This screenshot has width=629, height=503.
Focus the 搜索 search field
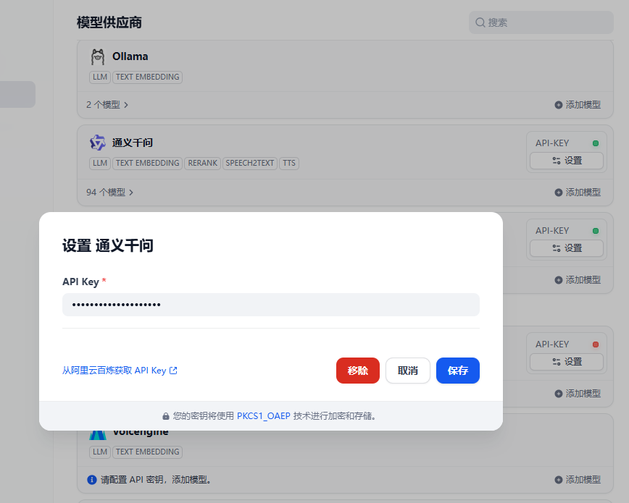click(x=541, y=22)
